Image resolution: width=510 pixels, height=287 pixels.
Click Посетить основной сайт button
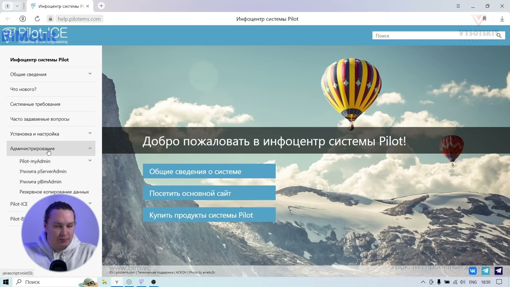tap(209, 193)
